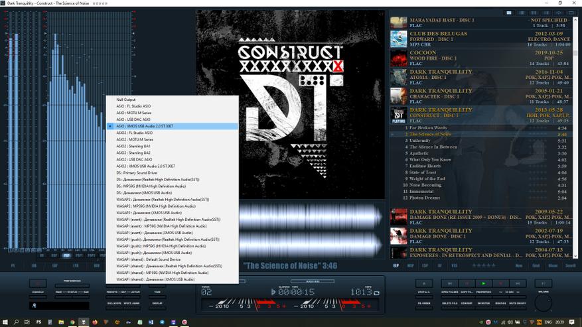Skip to the next track
Viewport: 582px width, 327px height.
(x=518, y=284)
